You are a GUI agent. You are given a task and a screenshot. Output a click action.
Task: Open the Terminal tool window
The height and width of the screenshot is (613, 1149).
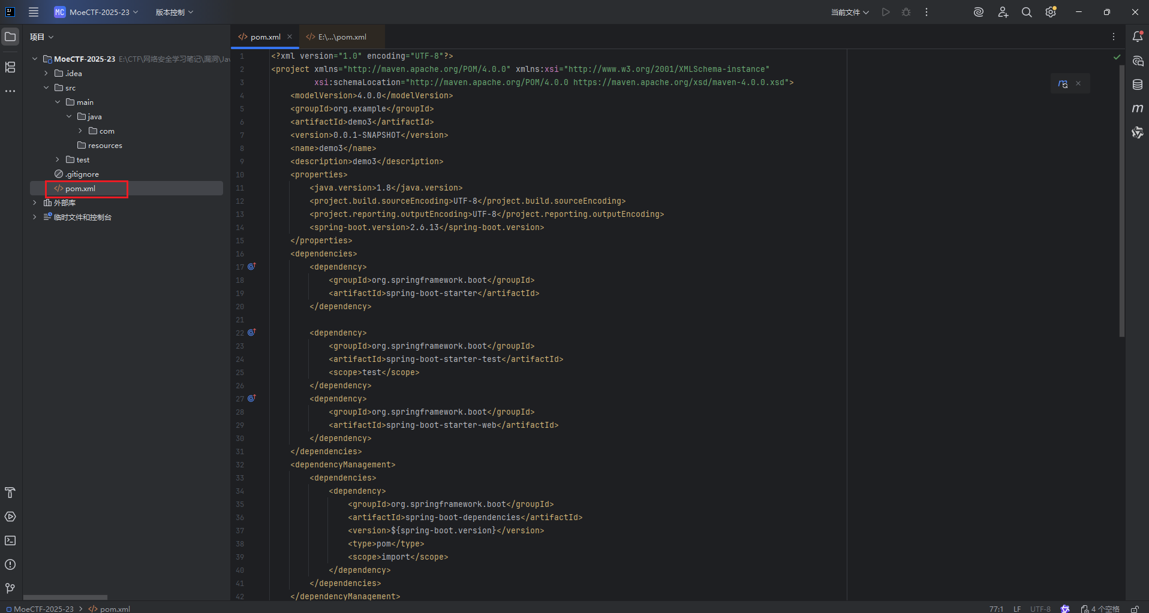click(10, 540)
